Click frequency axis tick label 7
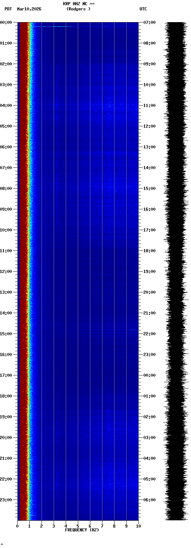Image resolution: width=191 pixels, height=548 pixels. (102, 526)
